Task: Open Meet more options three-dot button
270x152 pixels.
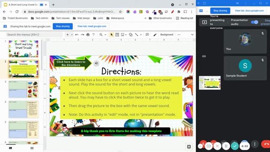Action: pos(255,144)
